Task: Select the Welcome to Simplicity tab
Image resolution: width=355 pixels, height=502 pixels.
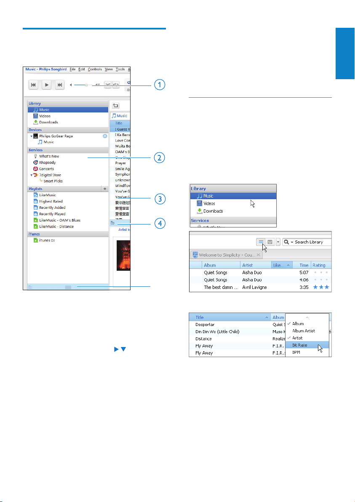Action: point(226,255)
